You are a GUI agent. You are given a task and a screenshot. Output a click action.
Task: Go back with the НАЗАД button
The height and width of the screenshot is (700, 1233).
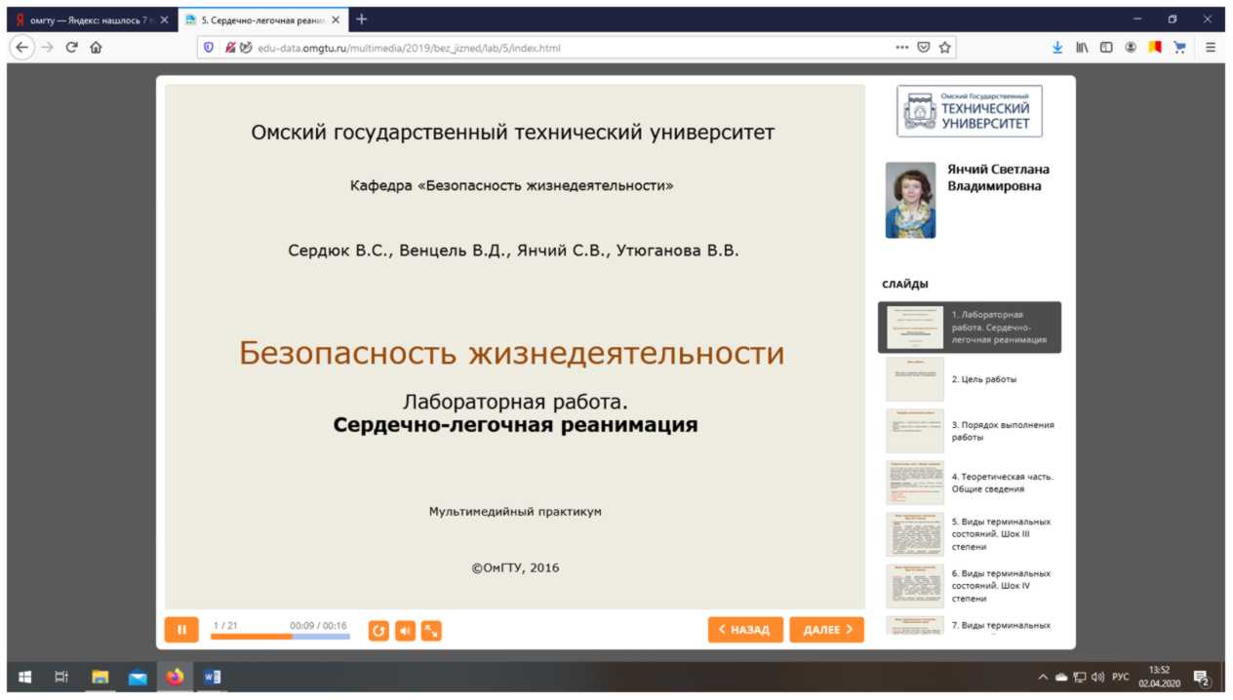(x=745, y=630)
